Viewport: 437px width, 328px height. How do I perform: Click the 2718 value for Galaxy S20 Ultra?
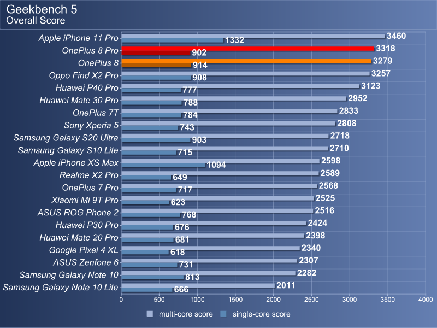click(340, 136)
